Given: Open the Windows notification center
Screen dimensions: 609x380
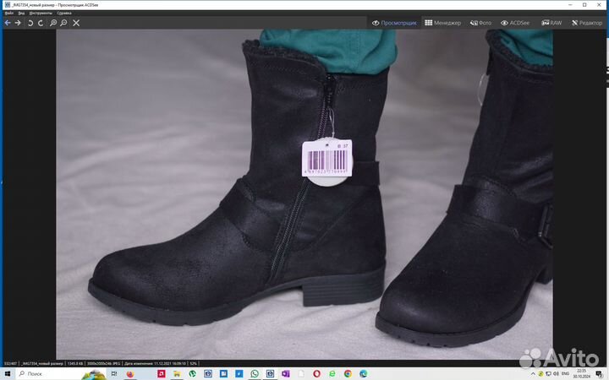Looking at the screenshot, I should click(599, 374).
